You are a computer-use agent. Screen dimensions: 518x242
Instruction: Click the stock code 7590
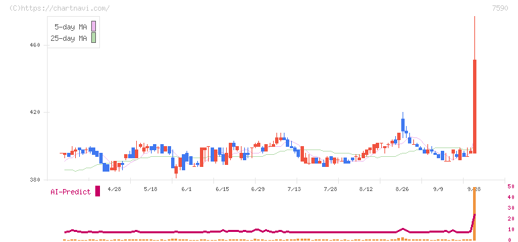pyautogui.click(x=500, y=8)
